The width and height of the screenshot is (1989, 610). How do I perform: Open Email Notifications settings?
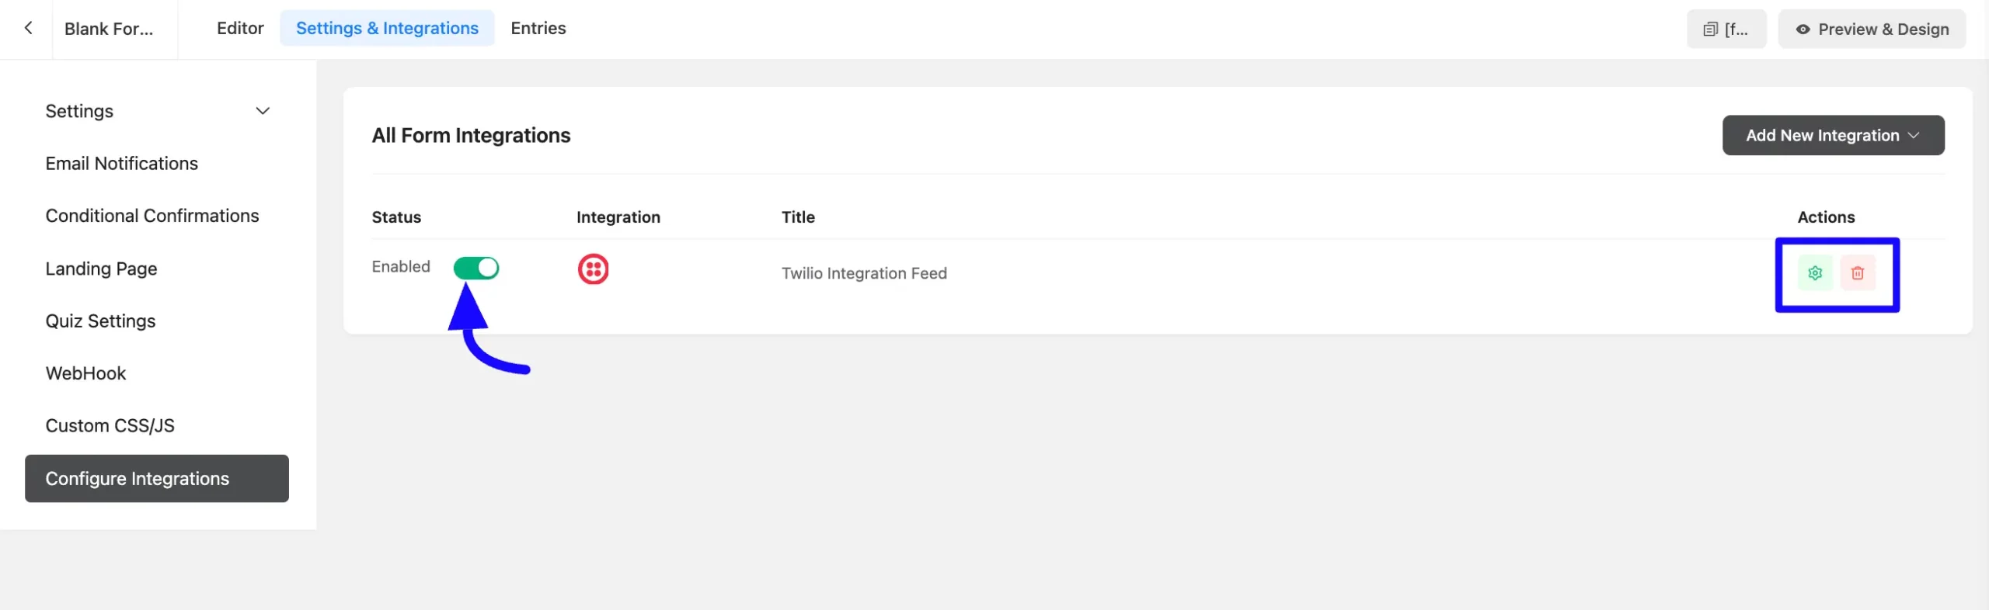click(x=122, y=163)
